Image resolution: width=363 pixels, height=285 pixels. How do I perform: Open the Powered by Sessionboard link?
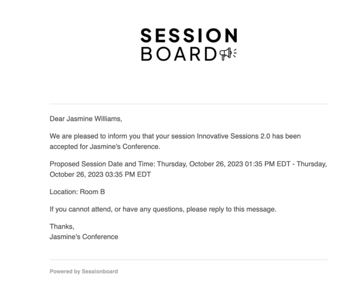click(83, 271)
